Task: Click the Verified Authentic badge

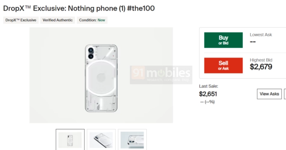Action: (x=58, y=20)
